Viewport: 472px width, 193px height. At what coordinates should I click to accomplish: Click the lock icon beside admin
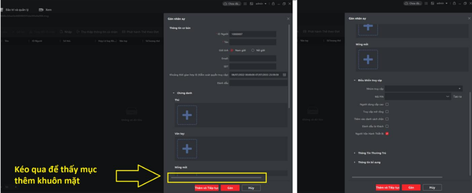pos(273,4)
